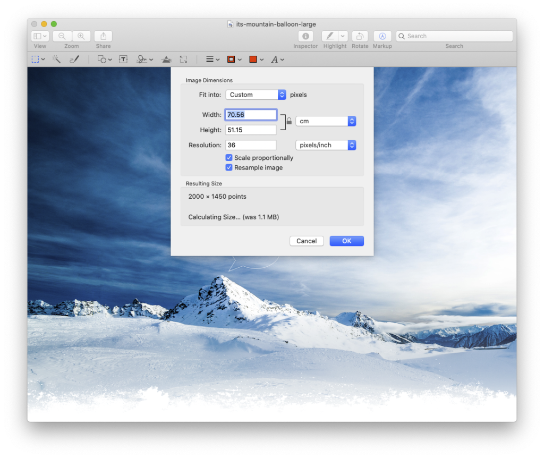
Task: Choose the Sketch pen tool
Action: [x=74, y=60]
